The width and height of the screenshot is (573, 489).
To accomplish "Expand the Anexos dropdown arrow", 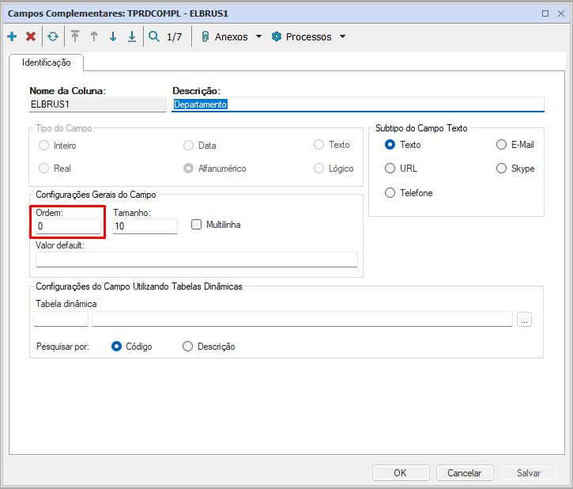I will [x=258, y=36].
